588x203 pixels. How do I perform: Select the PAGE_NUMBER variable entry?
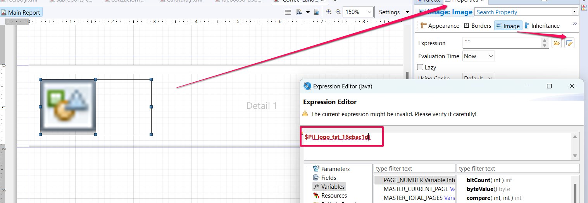pyautogui.click(x=413, y=180)
